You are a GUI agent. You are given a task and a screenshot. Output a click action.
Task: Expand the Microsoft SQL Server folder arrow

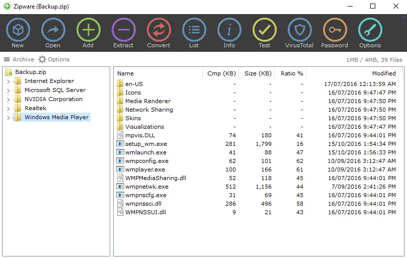(8, 91)
